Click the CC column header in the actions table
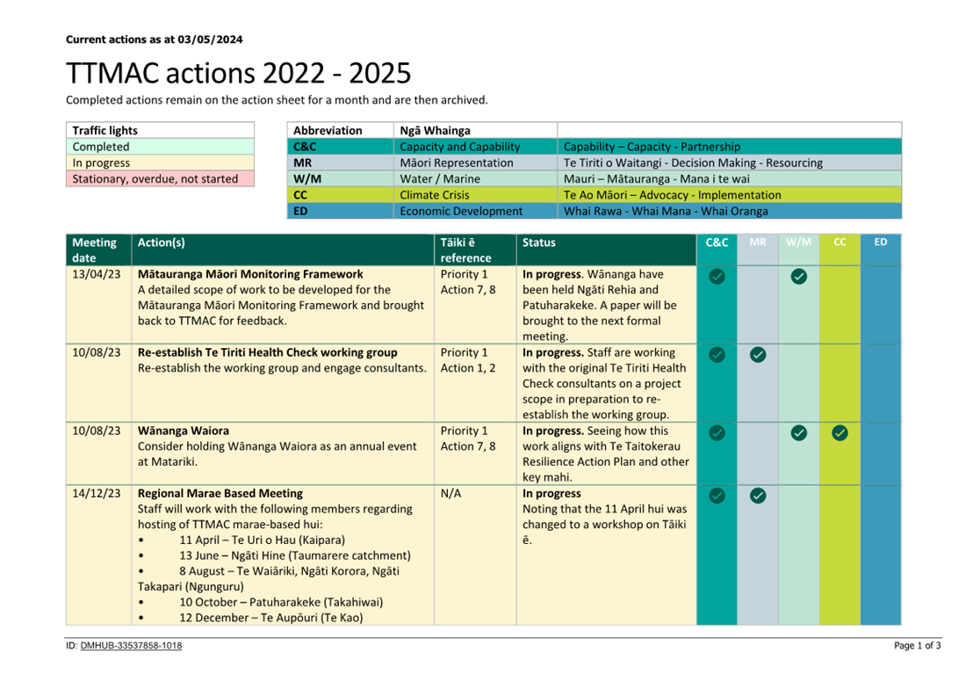This screenshot has height=688, width=973. point(840,250)
